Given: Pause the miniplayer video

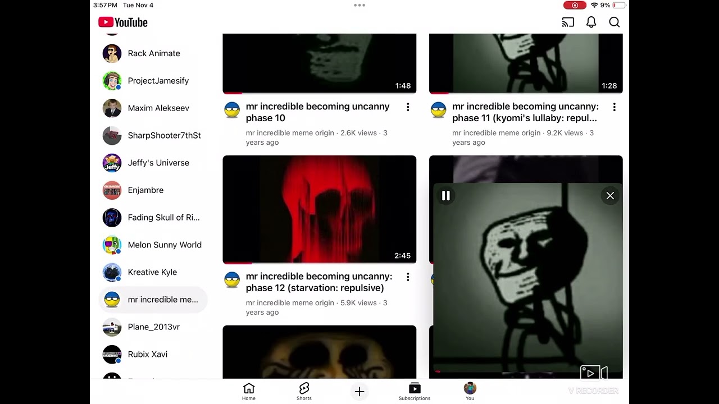Looking at the screenshot, I should pyautogui.click(x=446, y=196).
